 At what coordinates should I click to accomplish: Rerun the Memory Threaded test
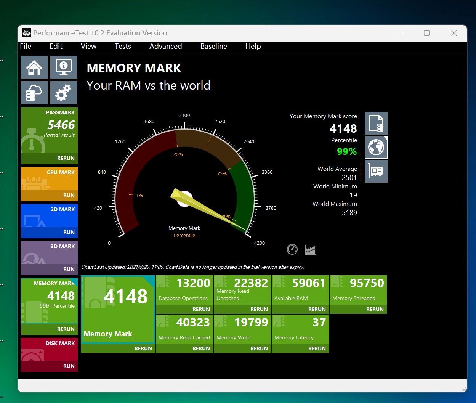click(375, 309)
